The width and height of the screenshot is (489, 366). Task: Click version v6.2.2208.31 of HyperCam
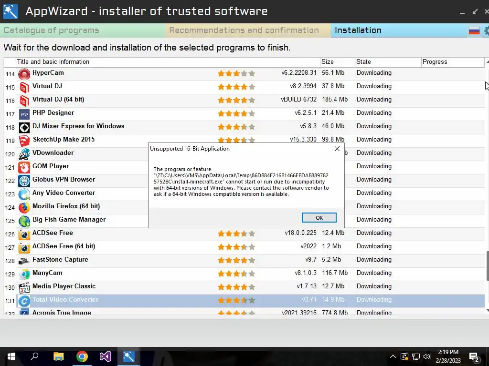pos(299,73)
